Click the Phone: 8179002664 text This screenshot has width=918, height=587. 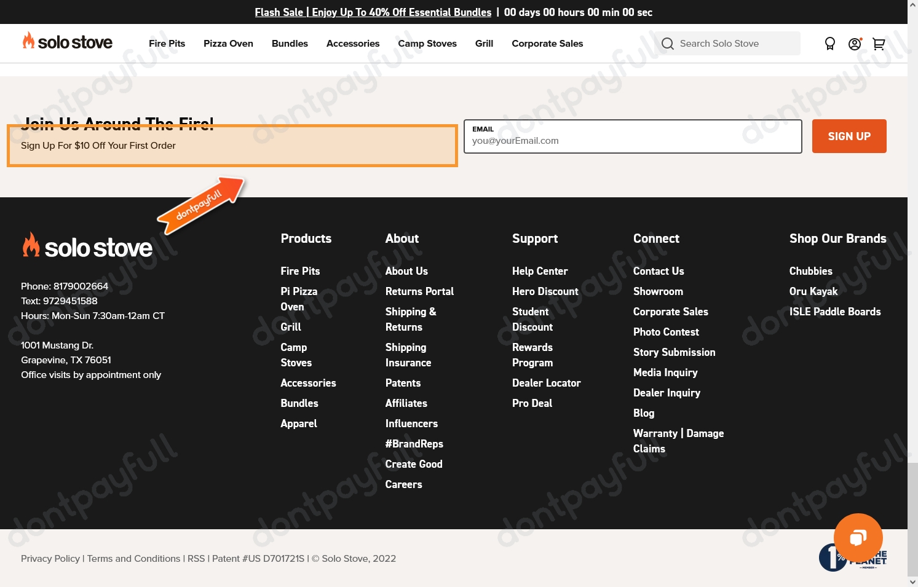point(65,286)
